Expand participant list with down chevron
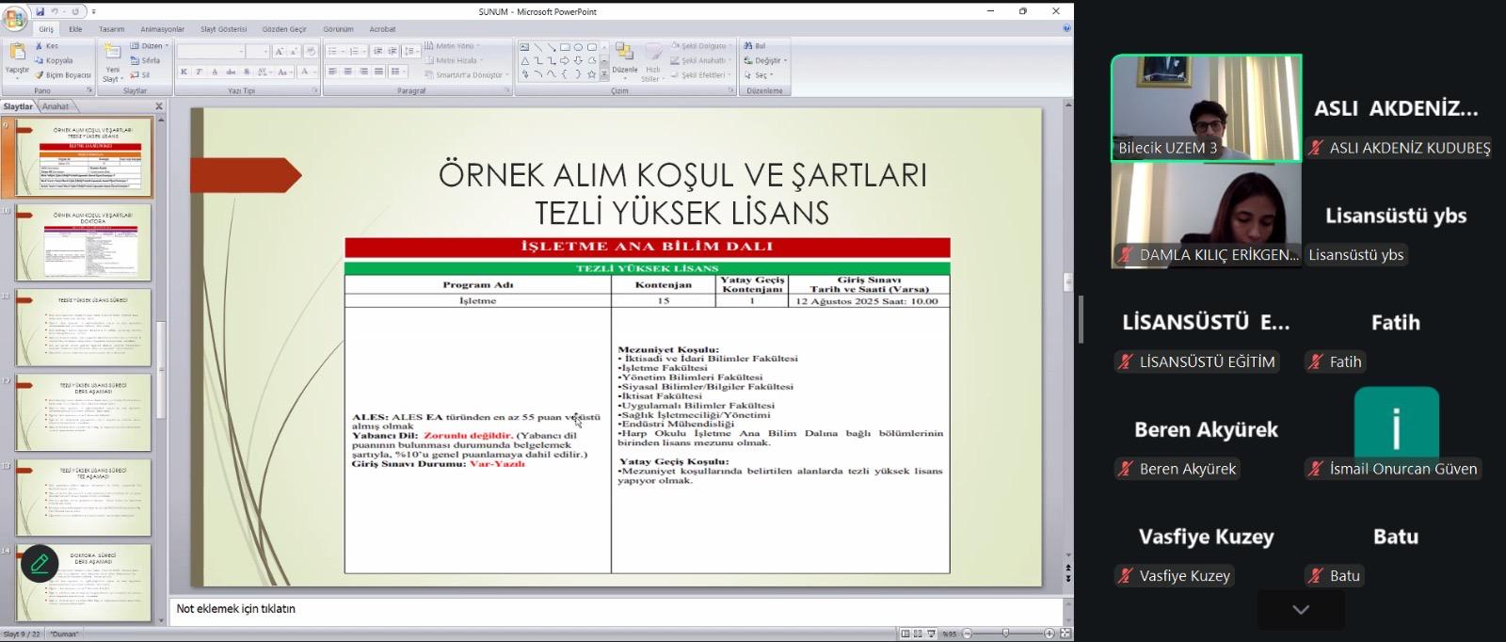 point(1300,610)
